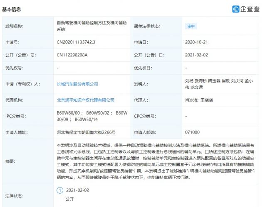
Task: Click the CPC分类号 label
Action: pyautogui.click(x=145, y=116)
